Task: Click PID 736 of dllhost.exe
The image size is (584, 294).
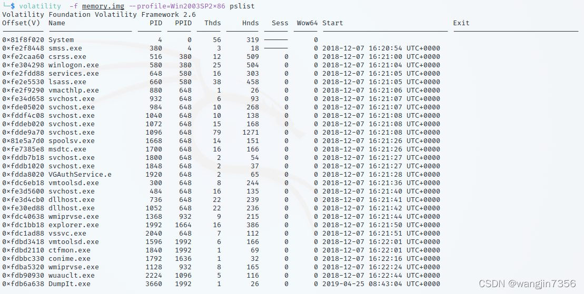Action: point(156,200)
